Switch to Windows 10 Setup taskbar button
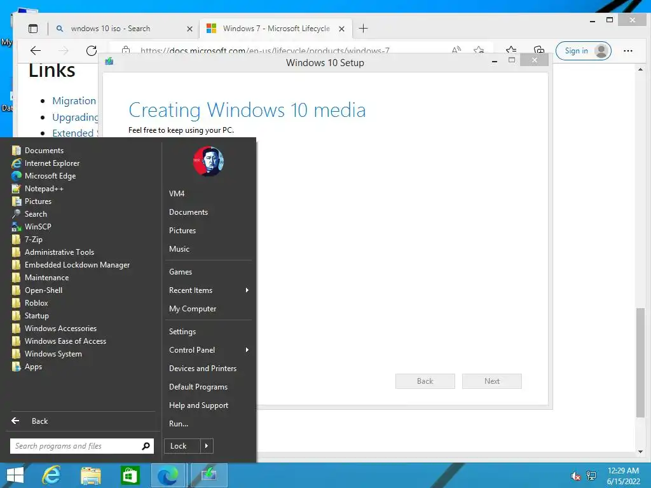This screenshot has height=488, width=651. [209, 475]
